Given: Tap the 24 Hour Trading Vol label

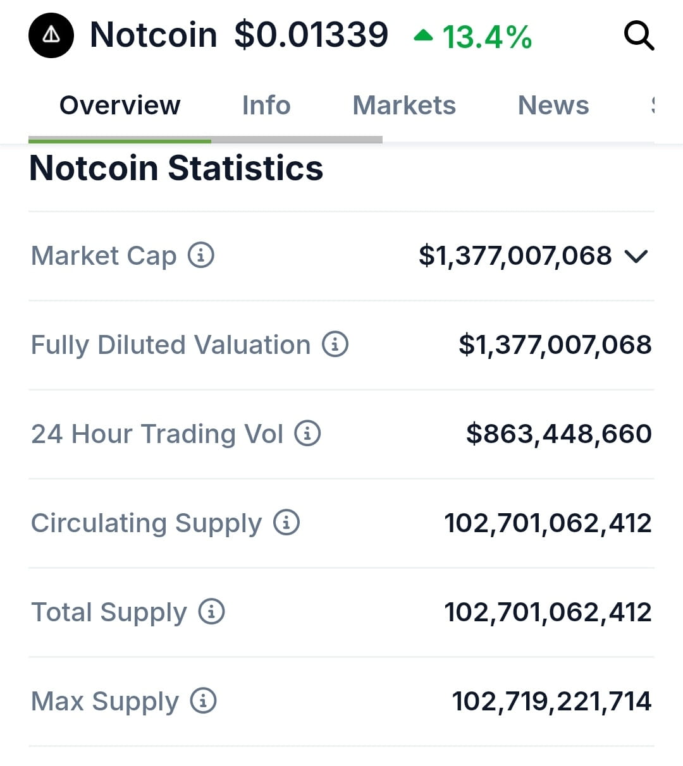Looking at the screenshot, I should [157, 434].
